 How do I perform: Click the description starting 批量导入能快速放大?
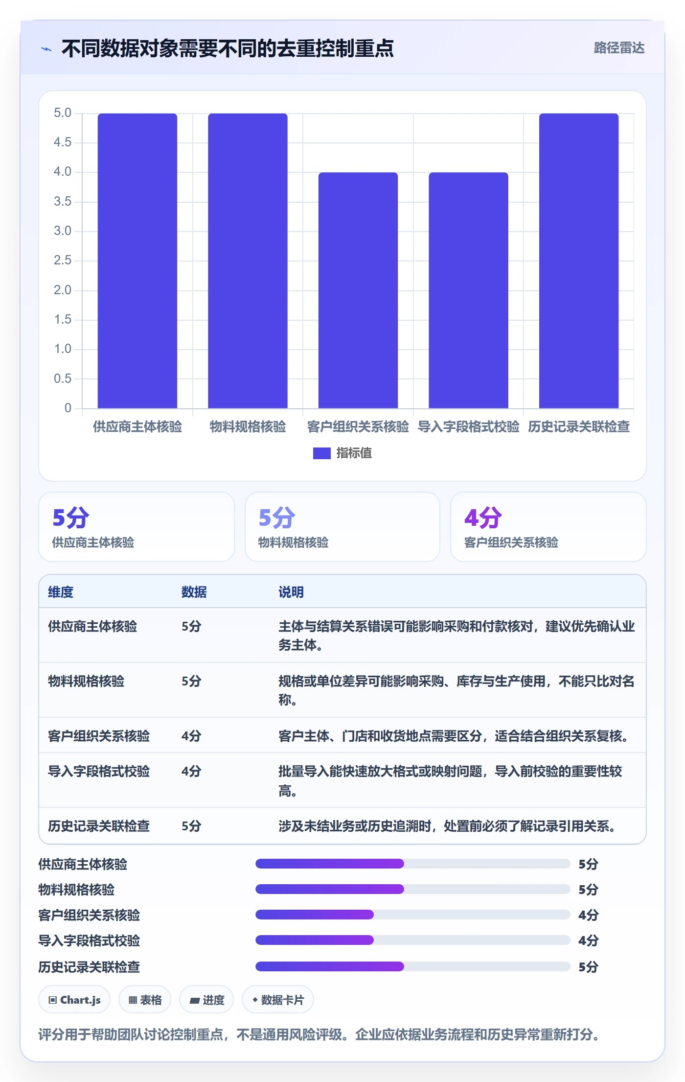(450, 780)
